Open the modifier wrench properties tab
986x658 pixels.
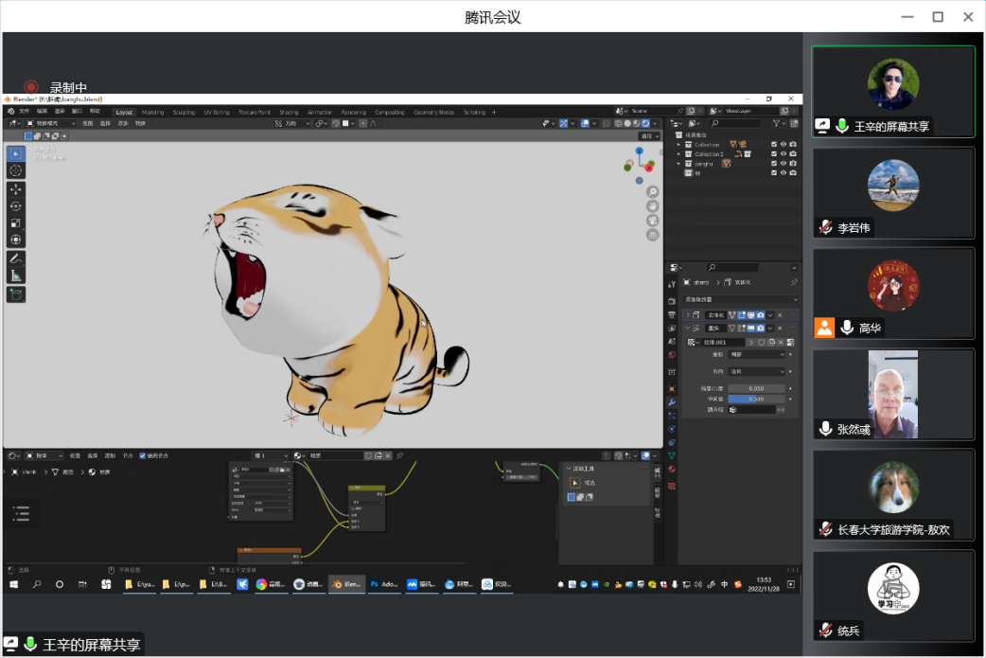(672, 402)
